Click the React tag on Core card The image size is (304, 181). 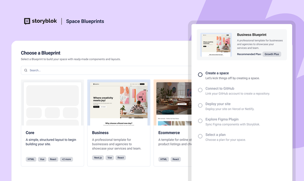pos(53,159)
